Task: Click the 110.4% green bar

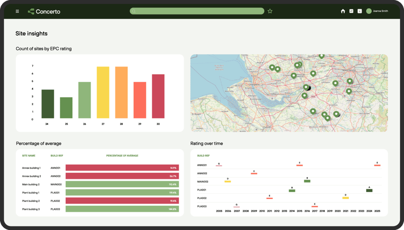Action: pyautogui.click(x=122, y=184)
